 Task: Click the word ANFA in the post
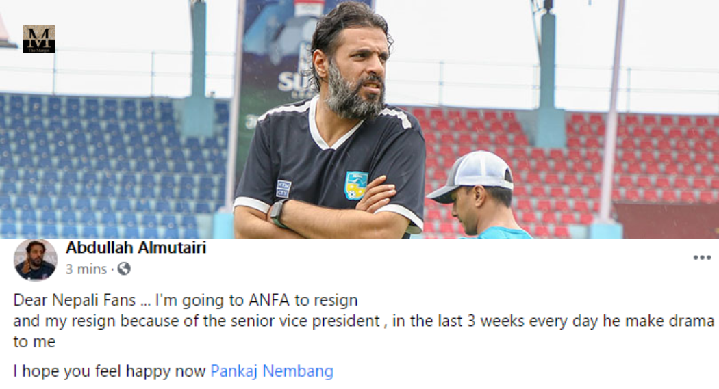point(269,300)
